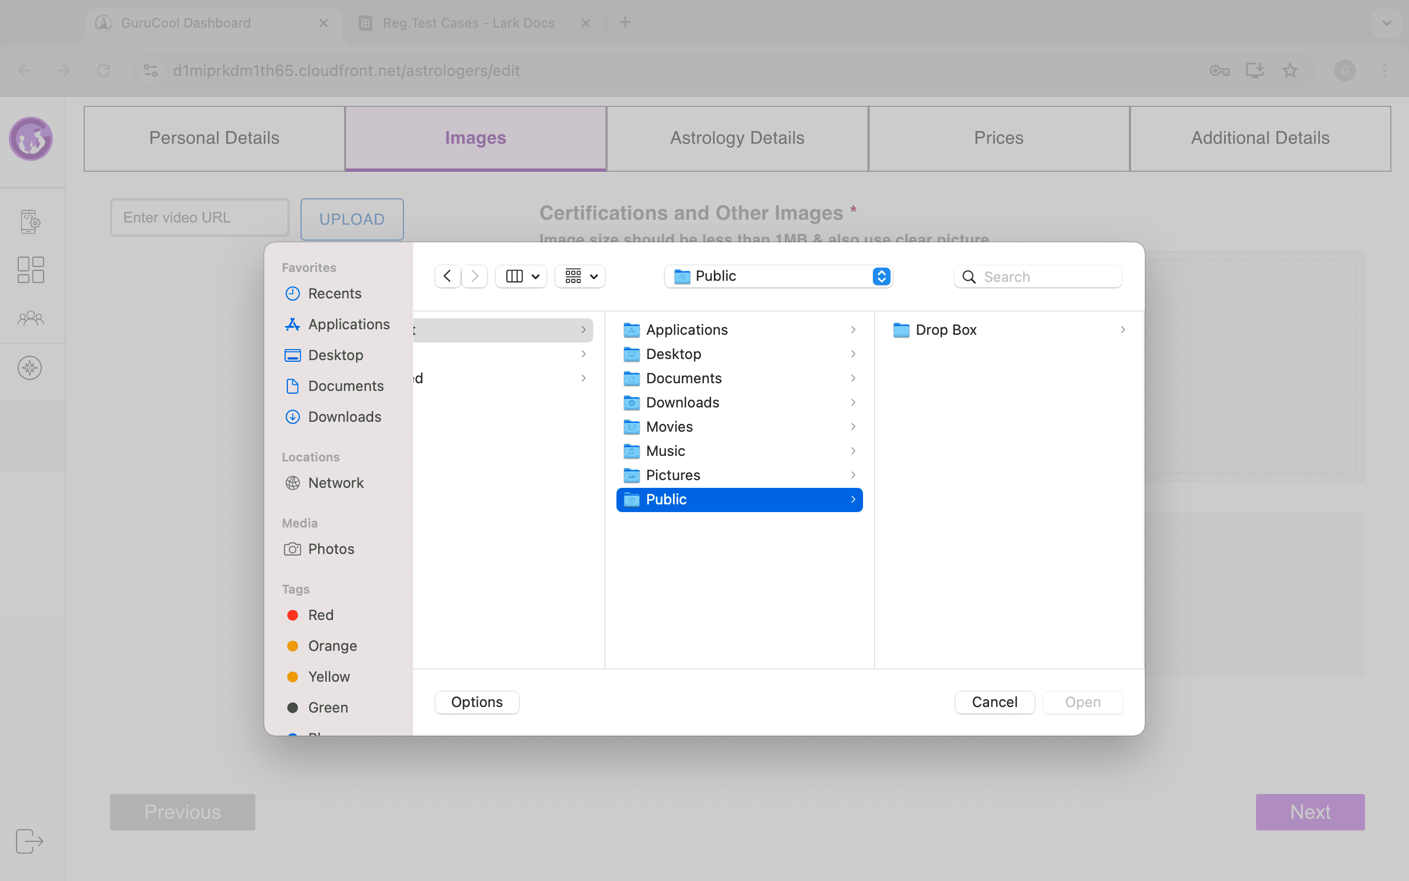The image size is (1409, 881).
Task: Select the Orange tag
Action: click(x=332, y=645)
